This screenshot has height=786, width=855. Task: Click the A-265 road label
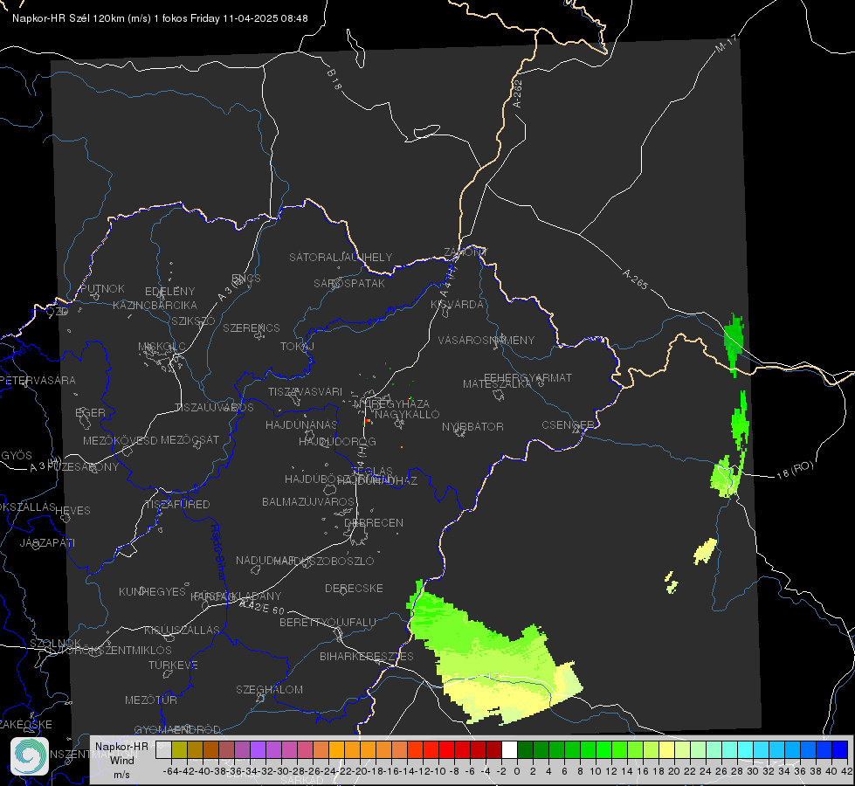[635, 279]
